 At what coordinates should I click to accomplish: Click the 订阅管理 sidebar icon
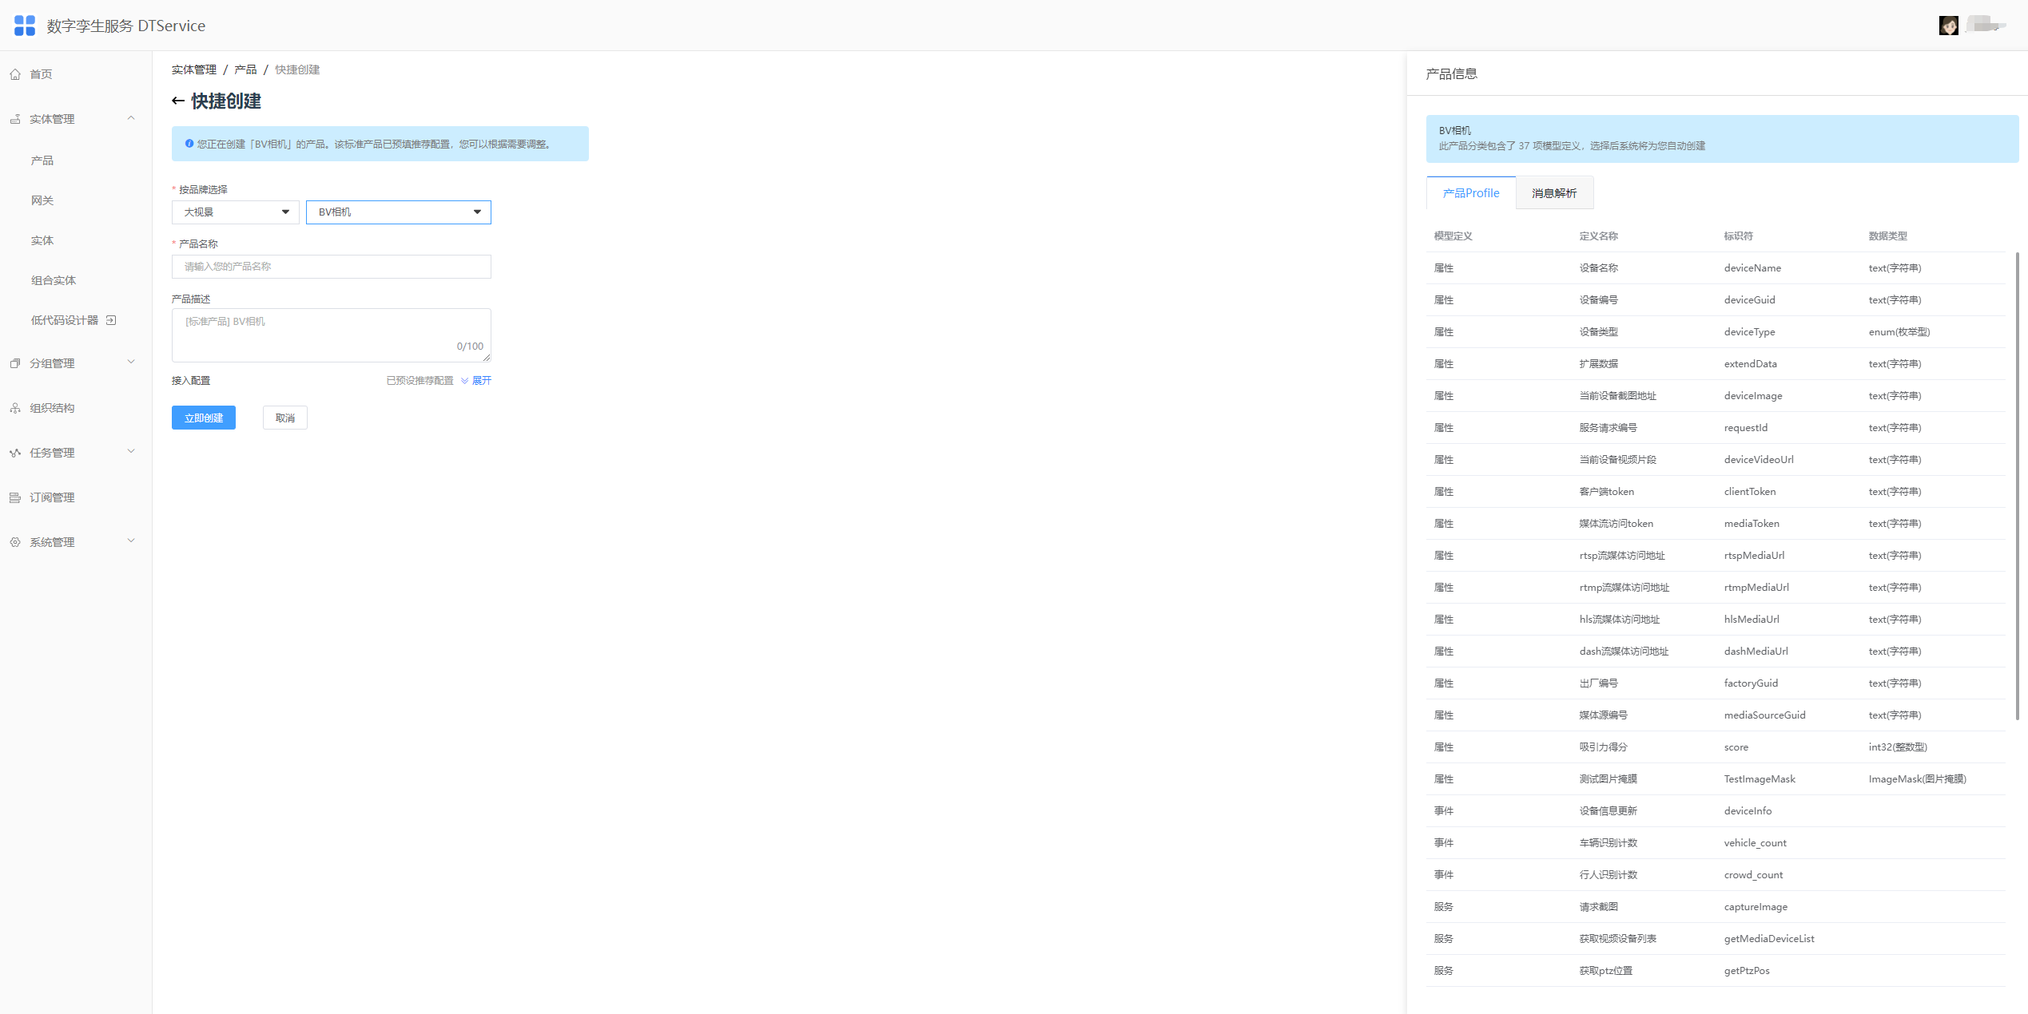tap(15, 497)
